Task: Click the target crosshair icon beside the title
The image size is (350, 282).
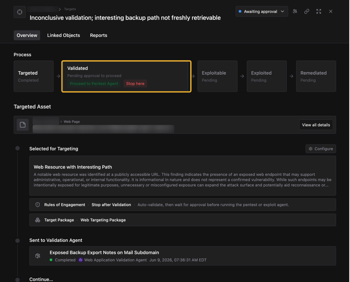Action: pyautogui.click(x=20, y=12)
